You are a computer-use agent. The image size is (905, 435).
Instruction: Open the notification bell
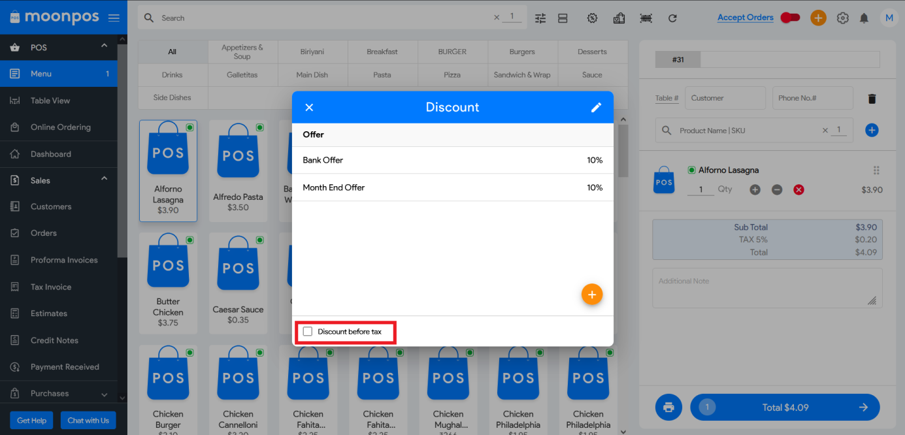[x=864, y=18]
